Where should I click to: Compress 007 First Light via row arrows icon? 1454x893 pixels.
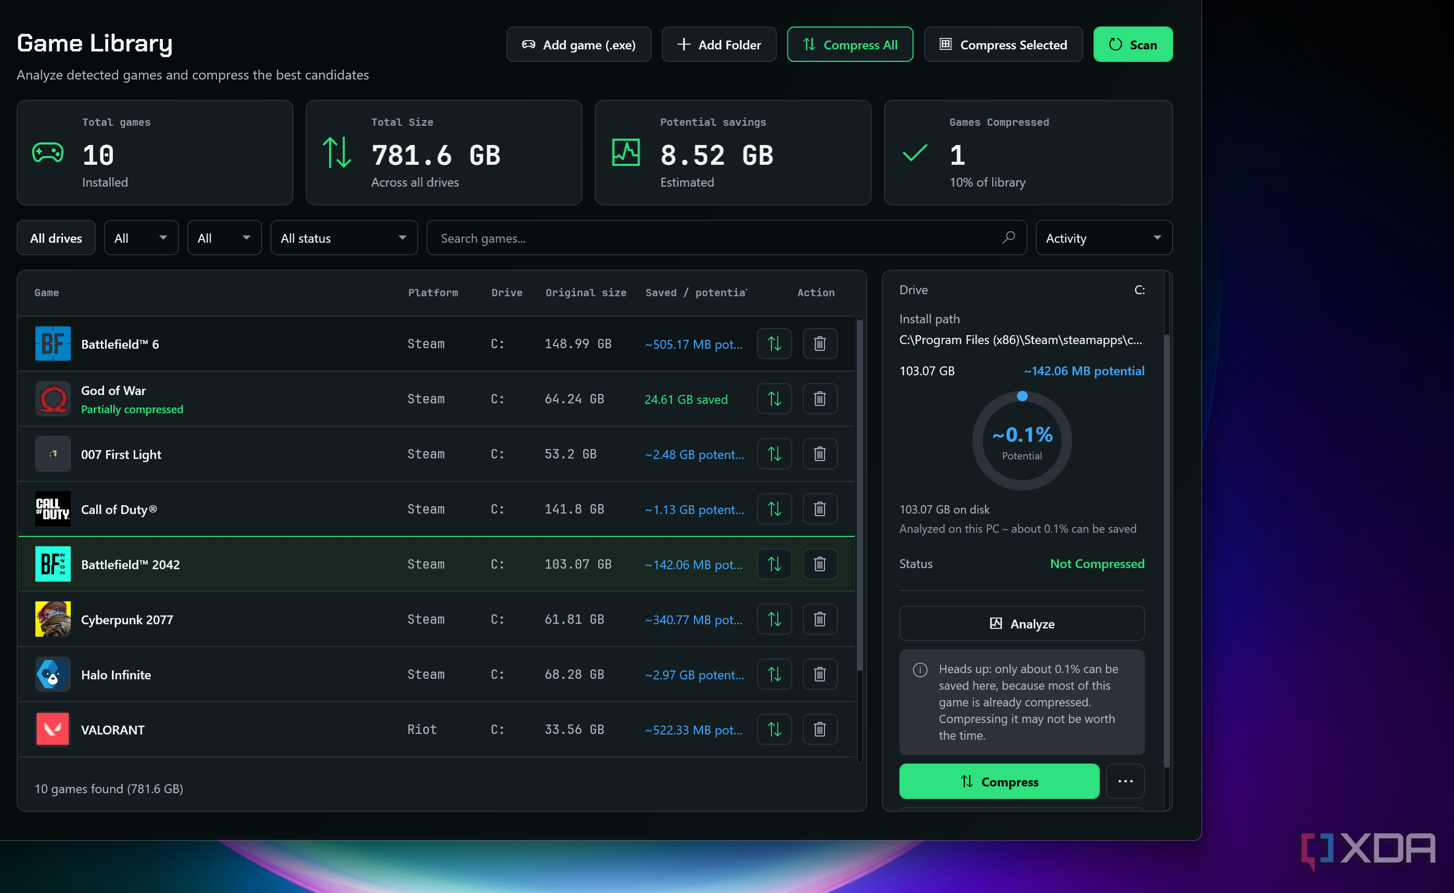click(x=774, y=454)
